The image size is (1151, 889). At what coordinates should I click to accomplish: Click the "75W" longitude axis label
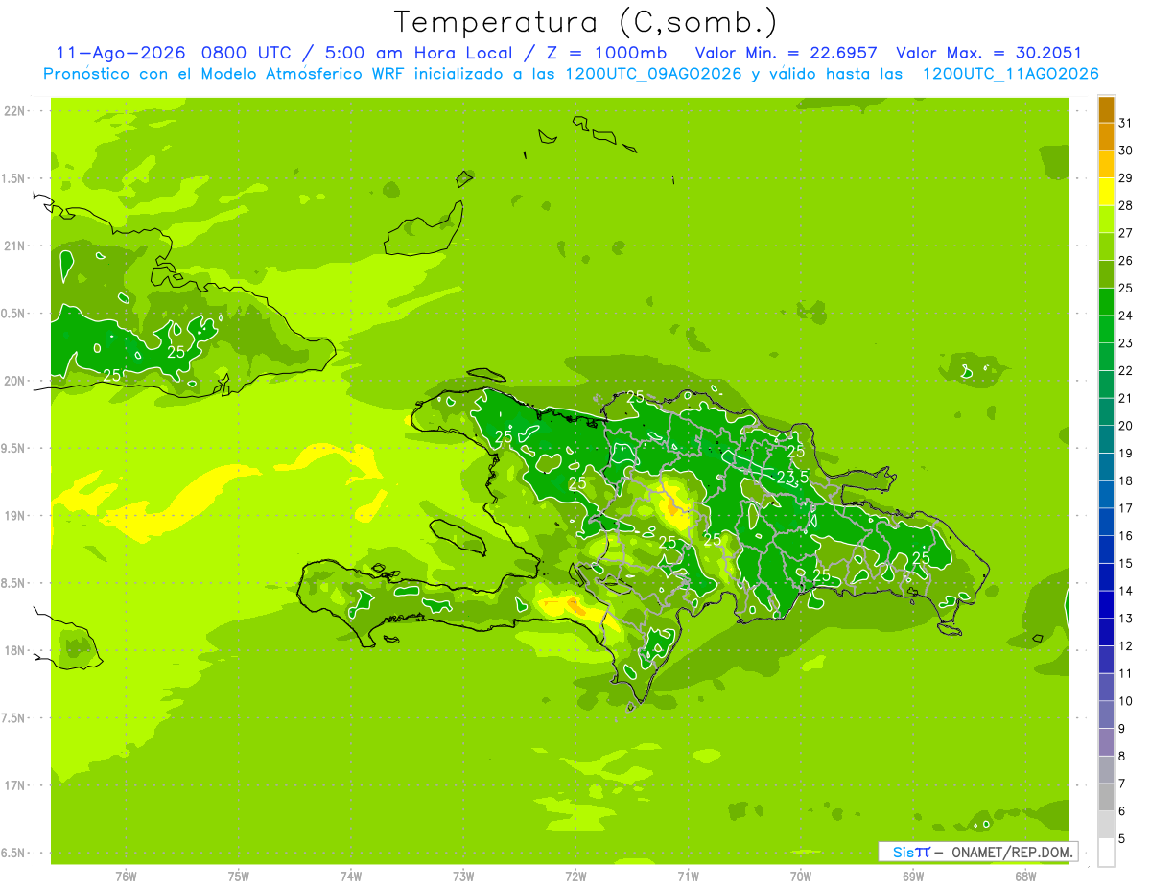coord(239,876)
